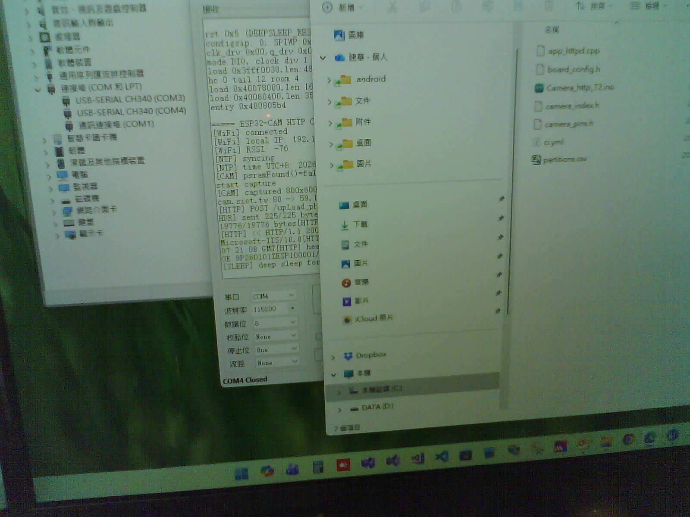Open the View menu in Explorer toolbar
This screenshot has height=517, width=690.
click(648, 6)
